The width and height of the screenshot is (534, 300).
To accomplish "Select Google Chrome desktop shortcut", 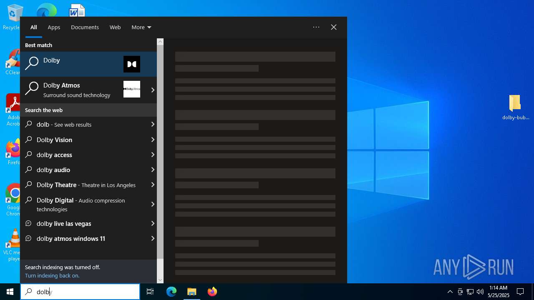I will click(x=13, y=200).
